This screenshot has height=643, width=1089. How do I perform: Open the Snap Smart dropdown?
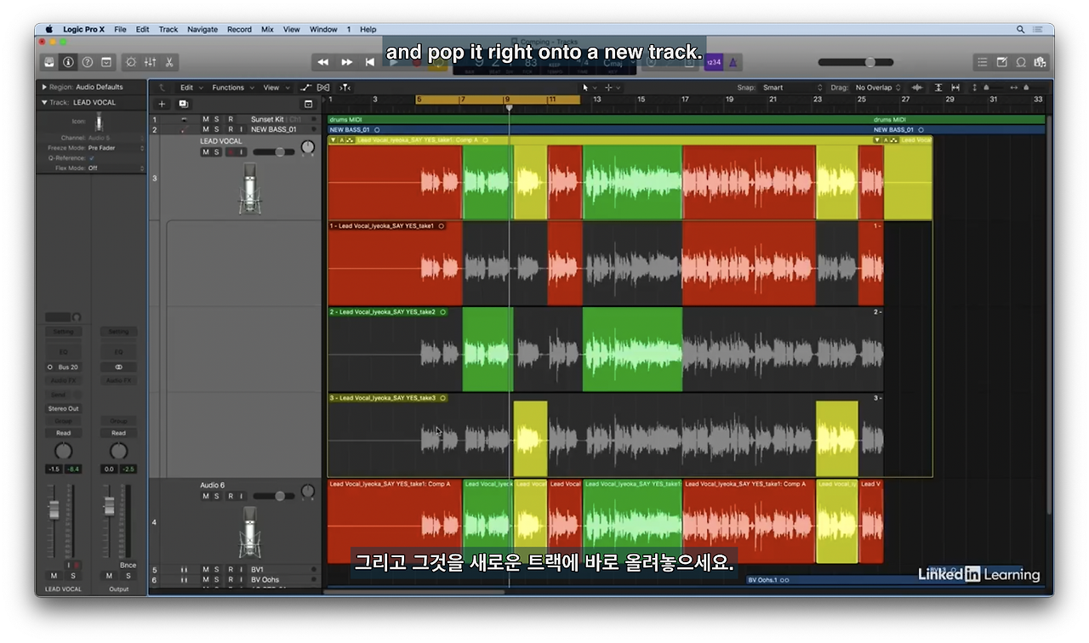click(x=792, y=88)
